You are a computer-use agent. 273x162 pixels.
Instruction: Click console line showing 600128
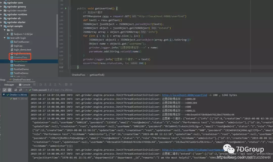click(x=113, y=99)
